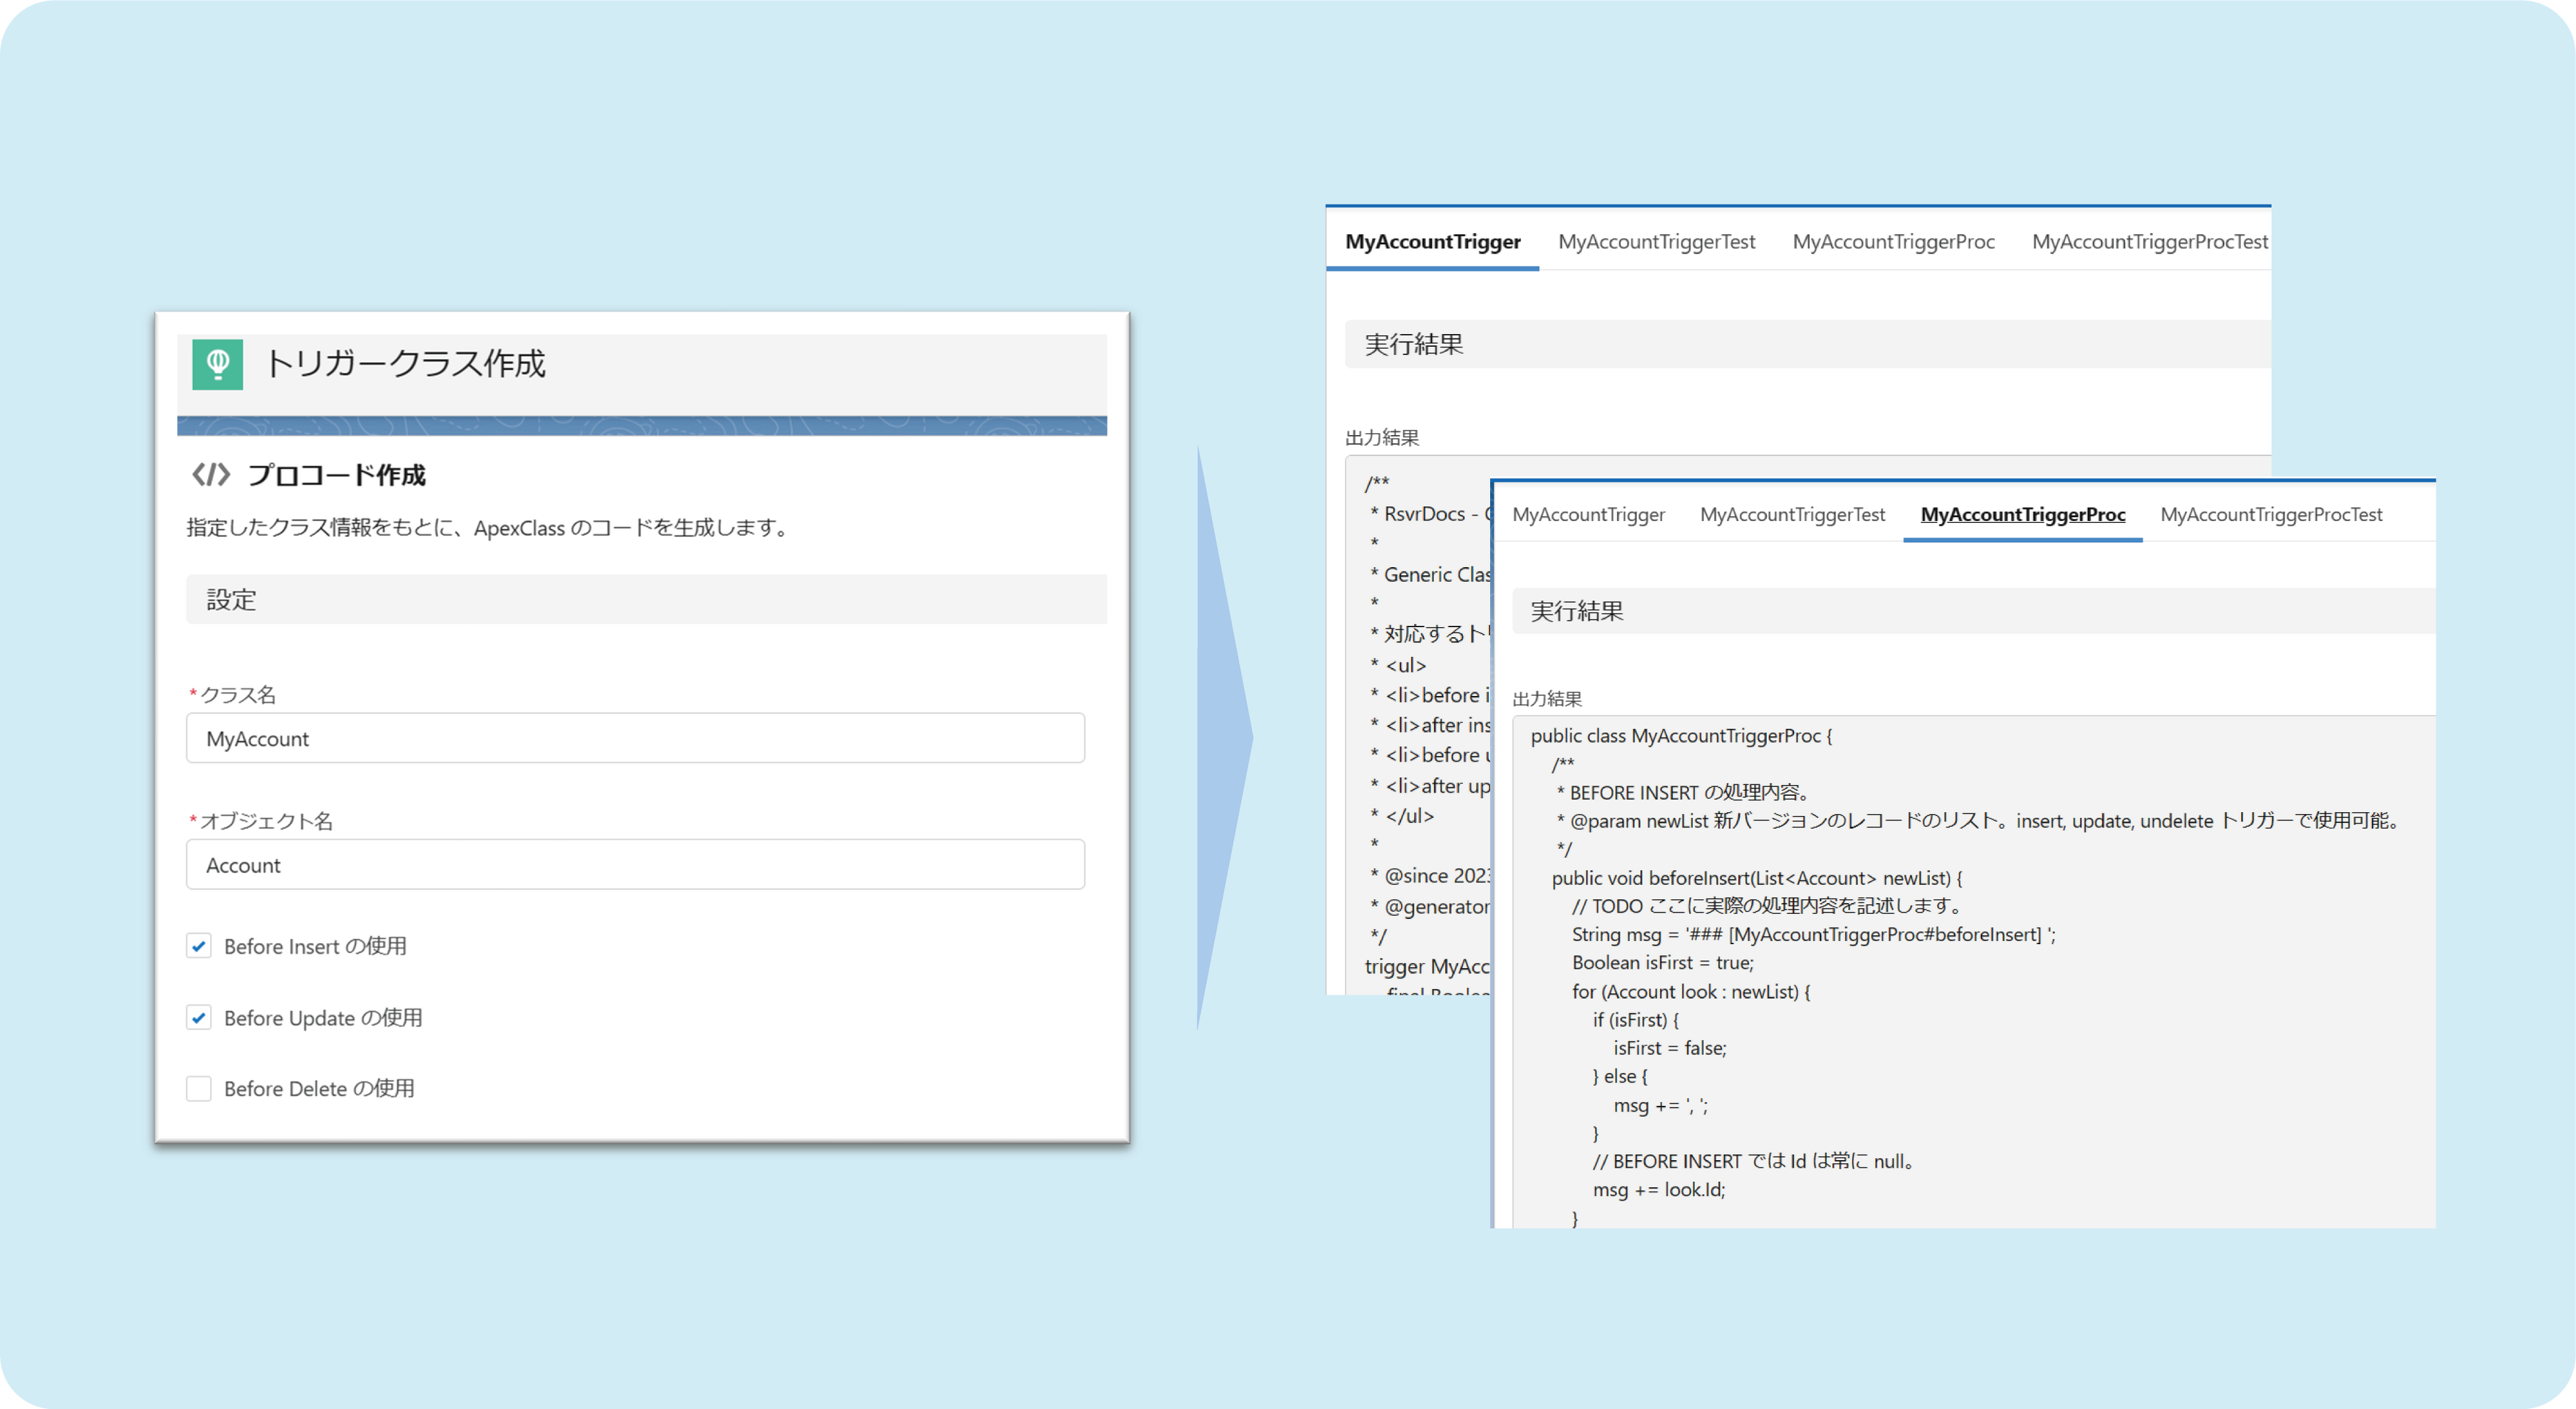Uncheck the Before Update checkbox
The height and width of the screenshot is (1409, 2576).
(199, 1017)
